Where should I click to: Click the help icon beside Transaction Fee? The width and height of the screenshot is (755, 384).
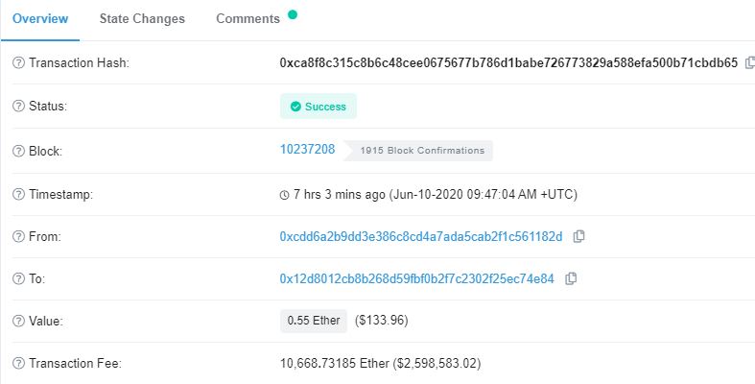(18, 363)
